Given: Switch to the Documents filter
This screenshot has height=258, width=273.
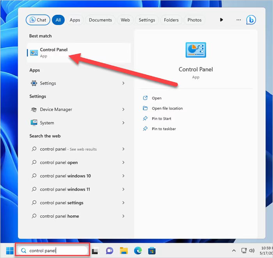Looking at the screenshot, I should pyautogui.click(x=100, y=20).
